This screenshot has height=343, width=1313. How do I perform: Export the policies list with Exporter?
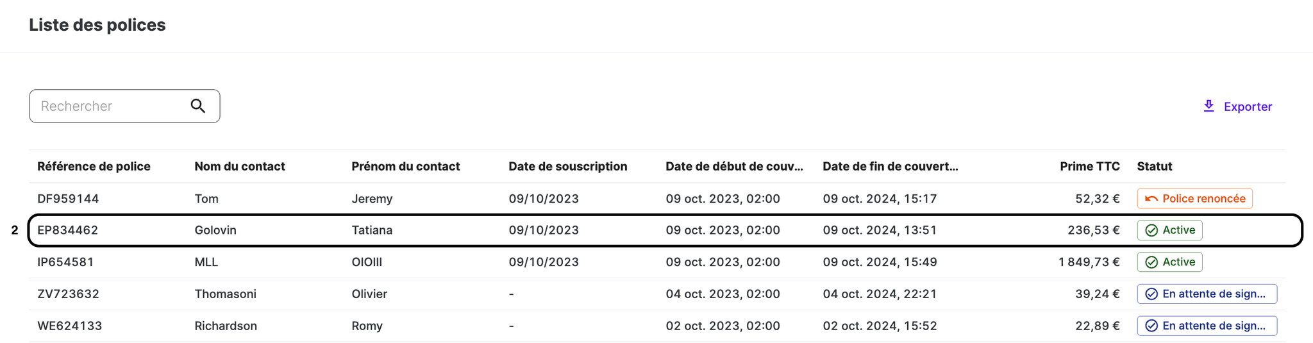click(1237, 106)
